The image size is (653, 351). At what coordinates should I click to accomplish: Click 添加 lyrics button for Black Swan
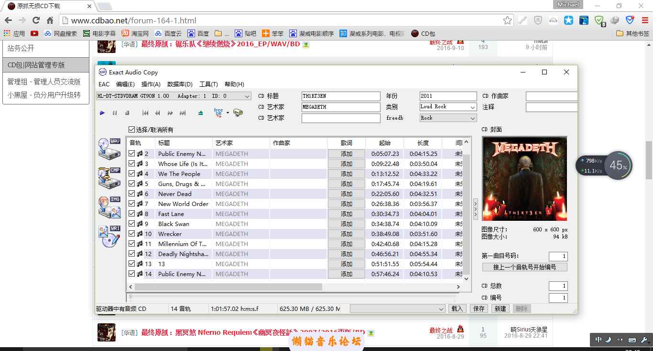(x=346, y=224)
